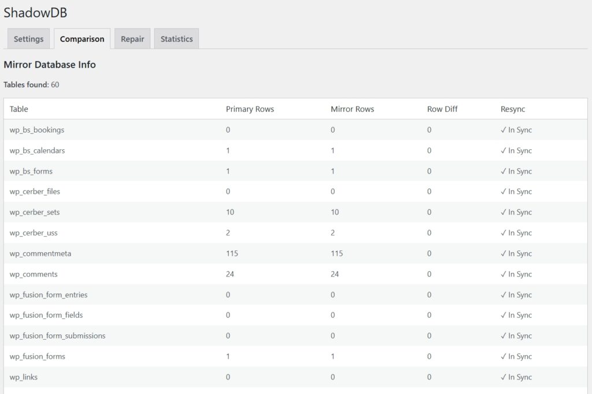Viewport: 592px width, 394px height.
Task: Open the Settings tab
Action: pos(28,39)
